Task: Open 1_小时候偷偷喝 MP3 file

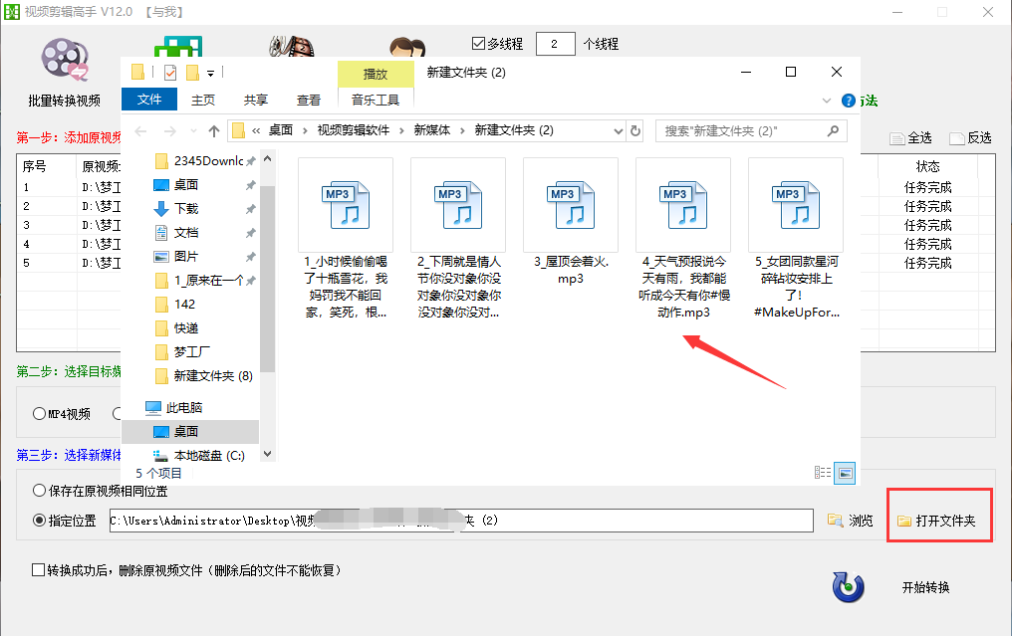Action: point(346,204)
